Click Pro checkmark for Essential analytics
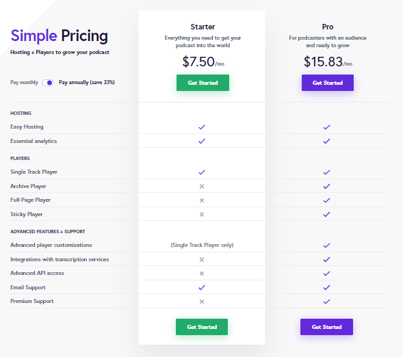This screenshot has height=357, width=403. click(326, 142)
